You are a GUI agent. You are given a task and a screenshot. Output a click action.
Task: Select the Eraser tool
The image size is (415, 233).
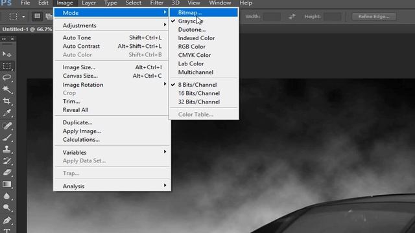click(7, 173)
